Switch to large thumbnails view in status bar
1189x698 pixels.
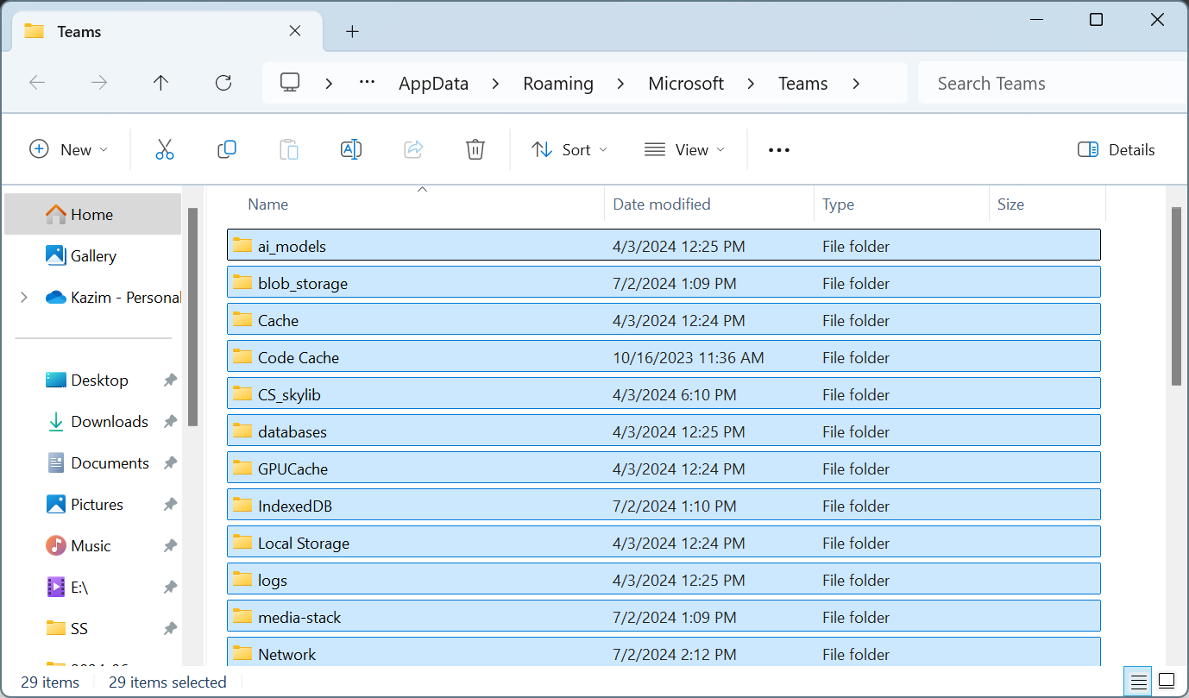pyautogui.click(x=1167, y=682)
